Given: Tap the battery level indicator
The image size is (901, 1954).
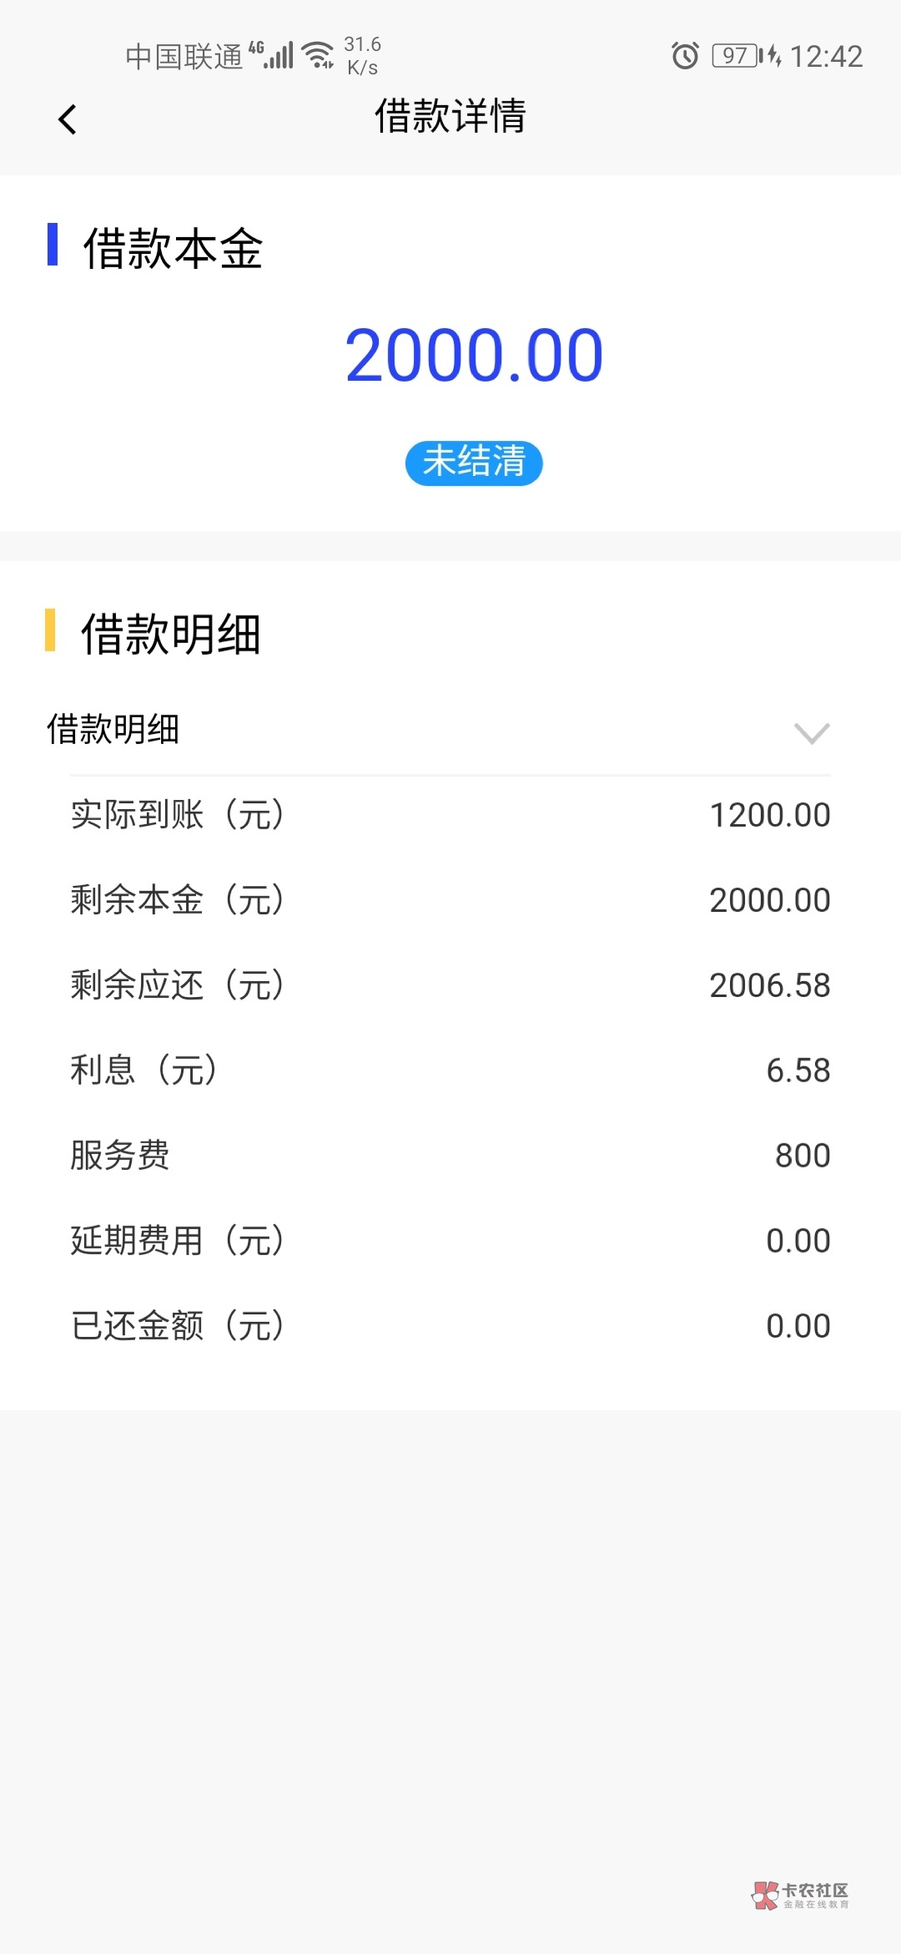Looking at the screenshot, I should [735, 56].
